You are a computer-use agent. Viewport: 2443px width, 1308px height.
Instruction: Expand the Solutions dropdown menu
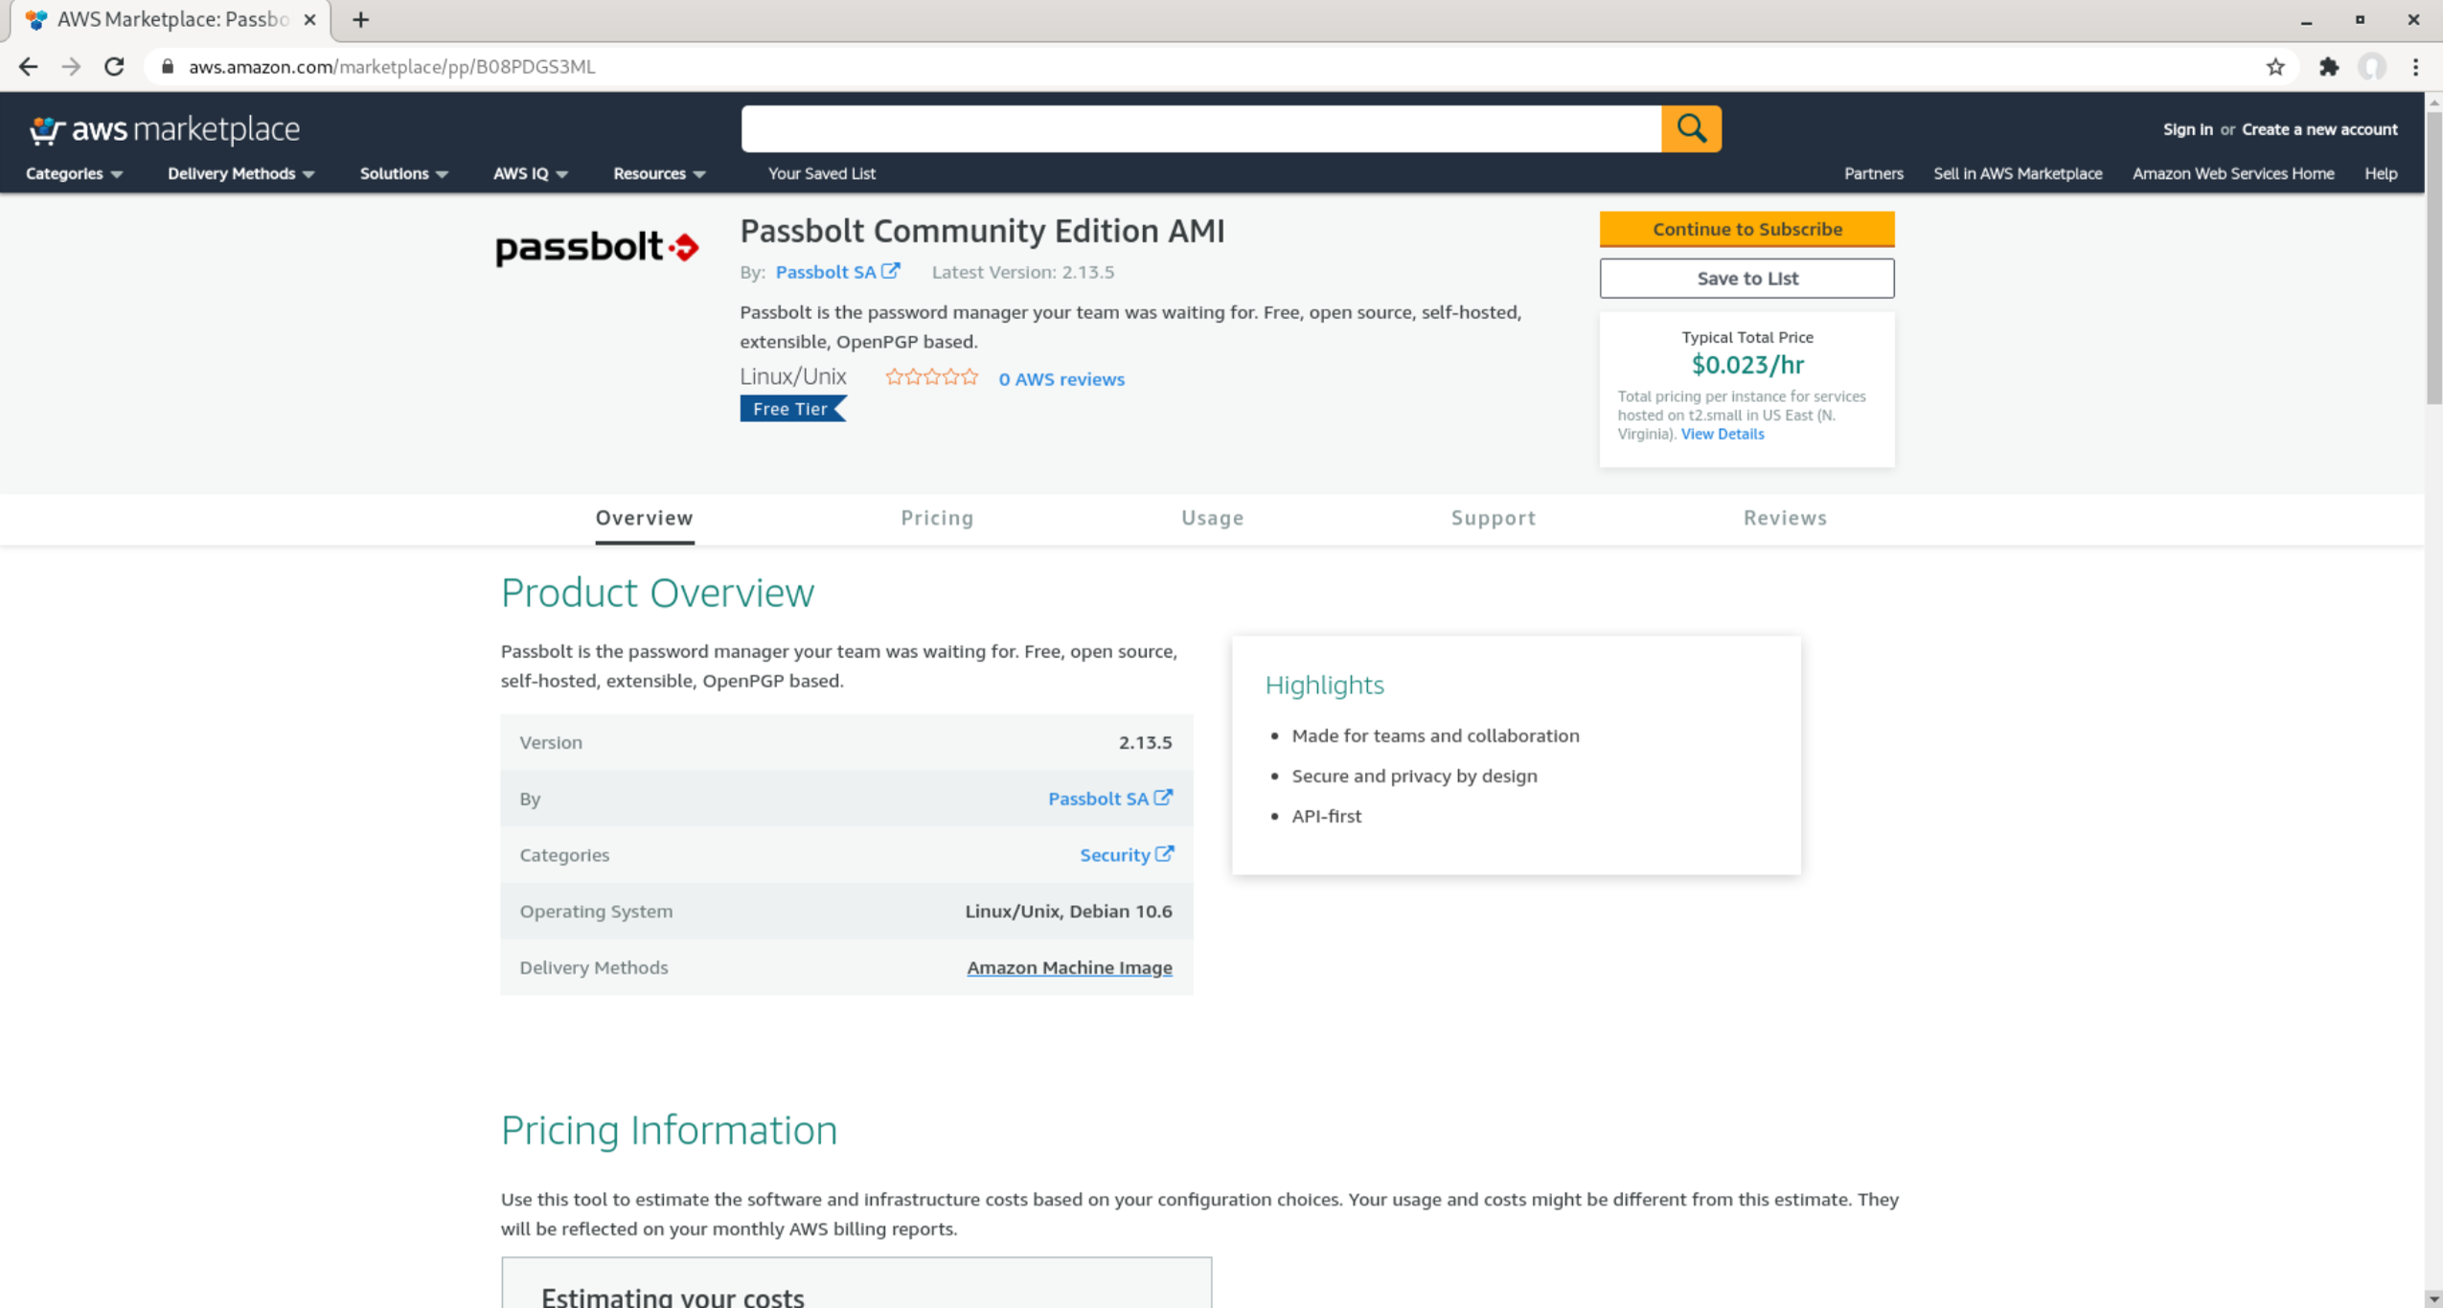pyautogui.click(x=403, y=173)
